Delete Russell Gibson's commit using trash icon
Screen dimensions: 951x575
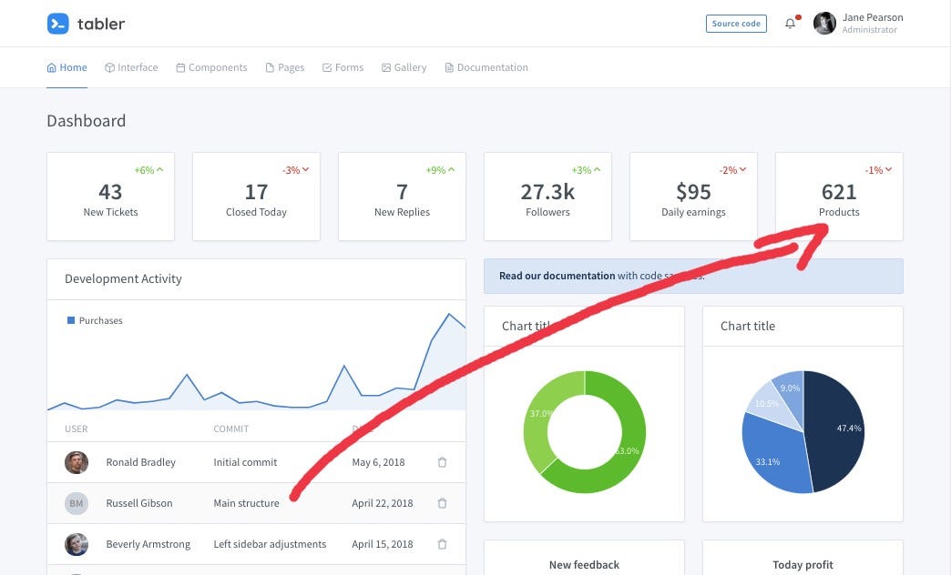click(442, 503)
